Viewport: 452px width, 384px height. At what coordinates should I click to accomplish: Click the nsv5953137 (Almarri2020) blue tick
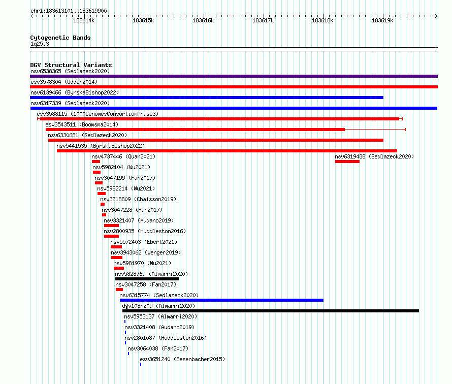tap(125, 322)
